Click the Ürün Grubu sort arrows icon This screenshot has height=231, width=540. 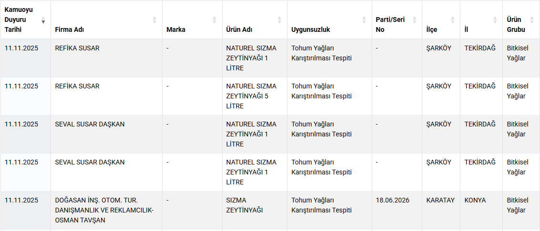(x=532, y=20)
